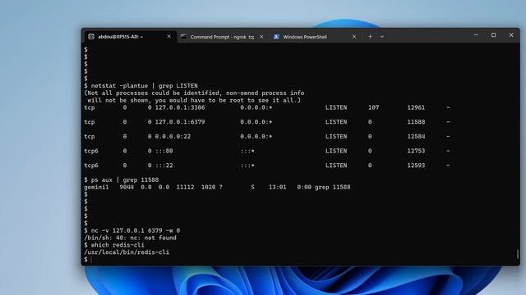The height and width of the screenshot is (295, 526).
Task: Click the Linux icon on abdou@XPS15-AD tab
Action: click(91, 37)
